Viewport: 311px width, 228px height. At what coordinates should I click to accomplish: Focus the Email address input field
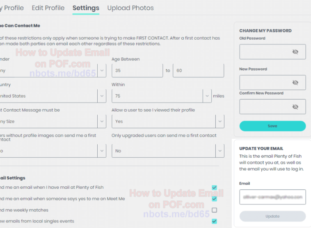point(272,197)
